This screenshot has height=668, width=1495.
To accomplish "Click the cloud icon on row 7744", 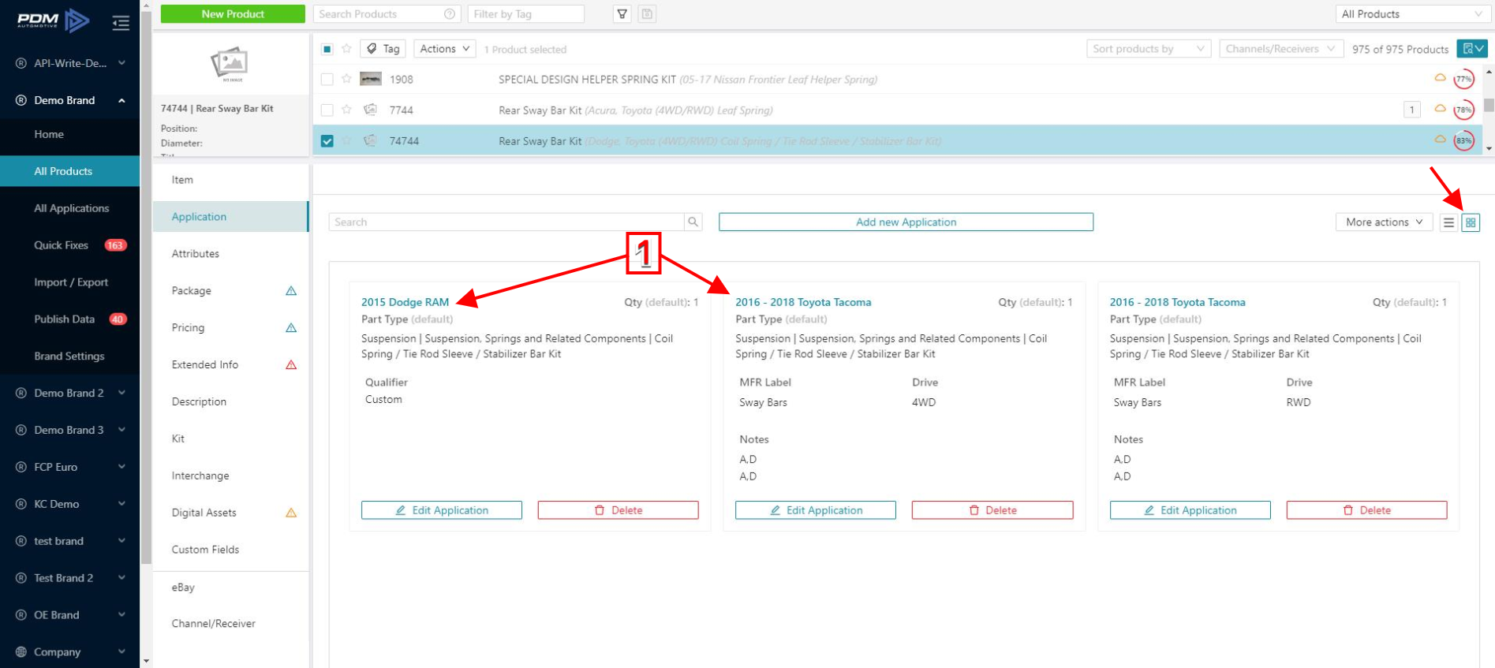I will coord(1440,109).
